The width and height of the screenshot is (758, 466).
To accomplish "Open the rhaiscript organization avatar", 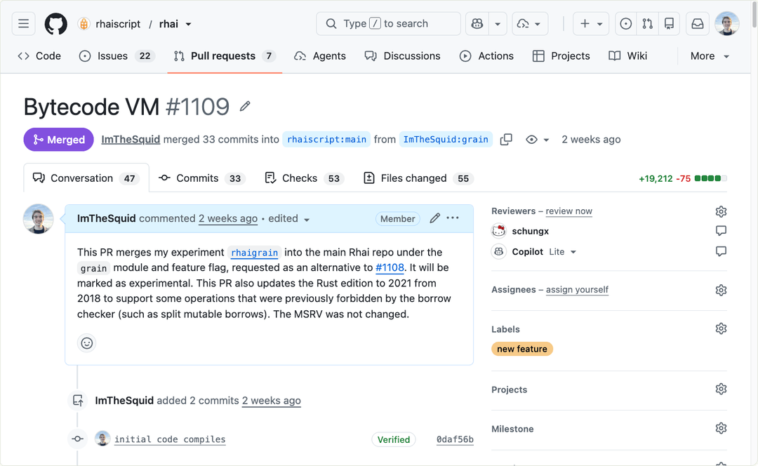I will tap(84, 24).
